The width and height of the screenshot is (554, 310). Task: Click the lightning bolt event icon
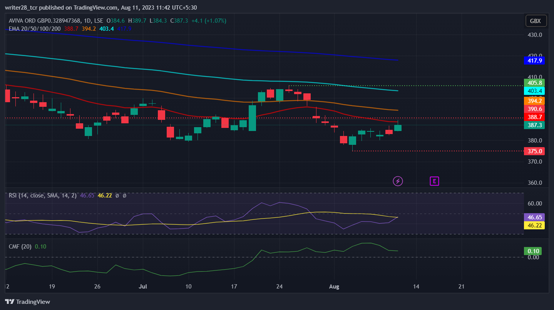coord(398,181)
